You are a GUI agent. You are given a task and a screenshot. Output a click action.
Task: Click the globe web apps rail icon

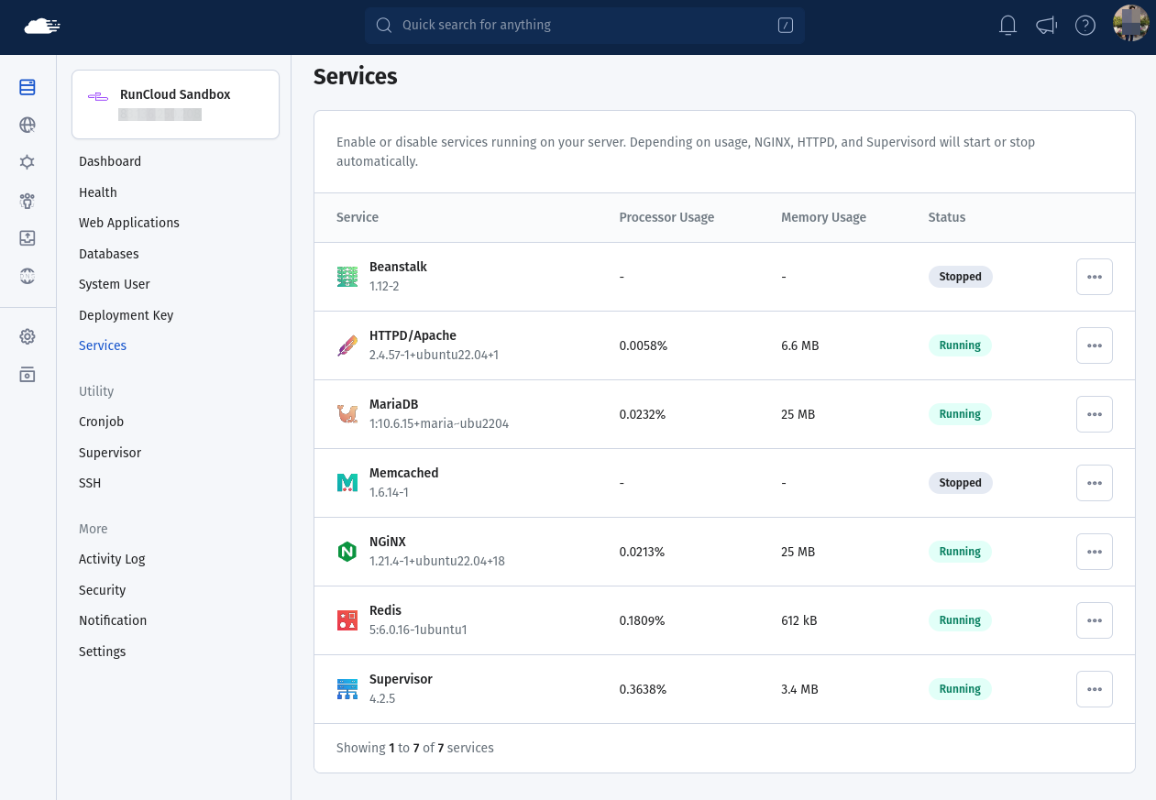click(28, 126)
